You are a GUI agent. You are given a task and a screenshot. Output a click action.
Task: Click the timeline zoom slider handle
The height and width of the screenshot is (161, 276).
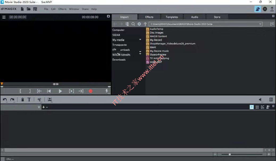click(230, 154)
